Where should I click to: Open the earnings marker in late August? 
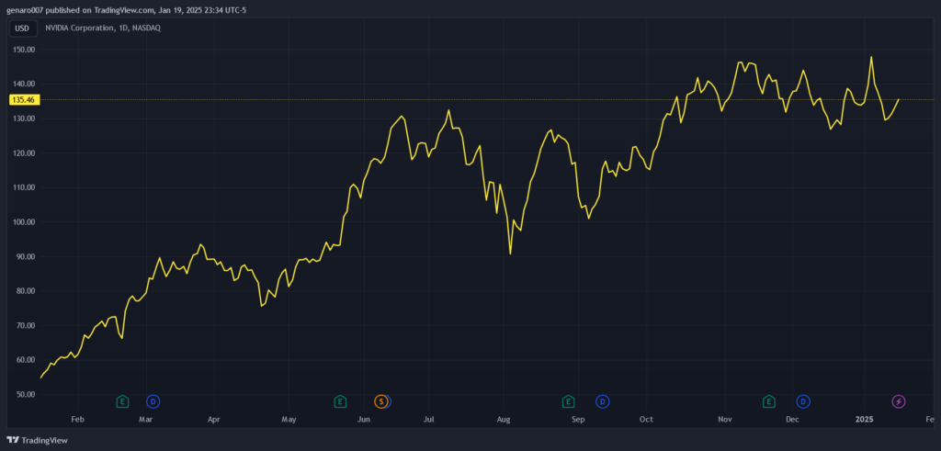568,401
